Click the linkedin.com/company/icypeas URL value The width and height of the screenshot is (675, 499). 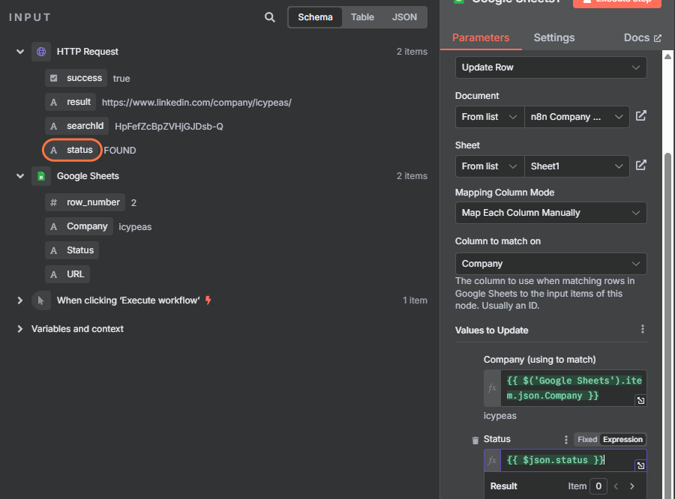click(x=196, y=103)
